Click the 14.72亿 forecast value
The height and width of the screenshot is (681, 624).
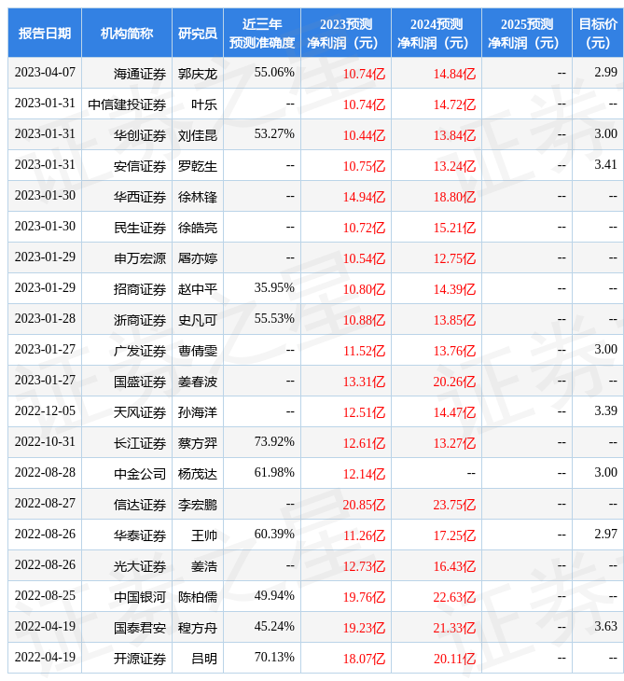(x=454, y=104)
